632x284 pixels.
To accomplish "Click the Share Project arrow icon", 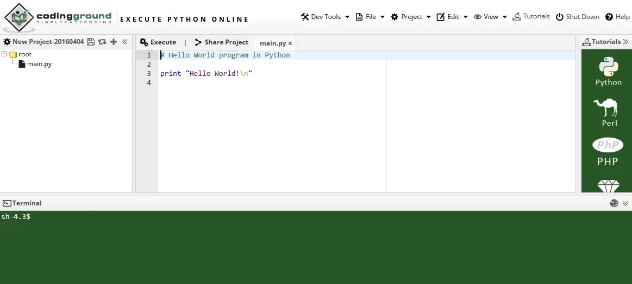I will pyautogui.click(x=198, y=42).
